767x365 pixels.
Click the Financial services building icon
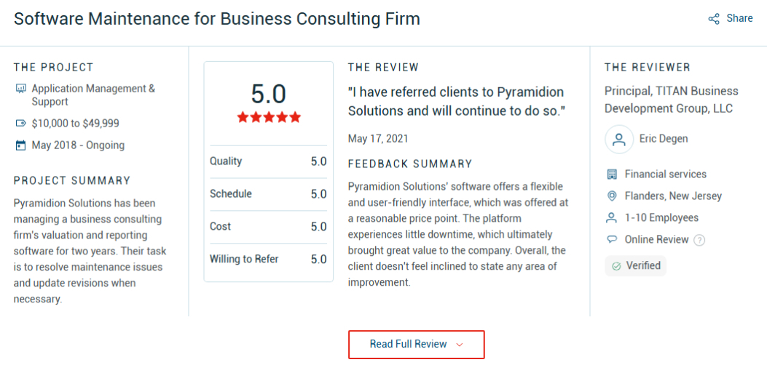coord(612,175)
